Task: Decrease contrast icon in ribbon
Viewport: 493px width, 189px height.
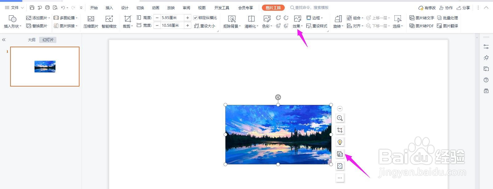Action: point(286,18)
